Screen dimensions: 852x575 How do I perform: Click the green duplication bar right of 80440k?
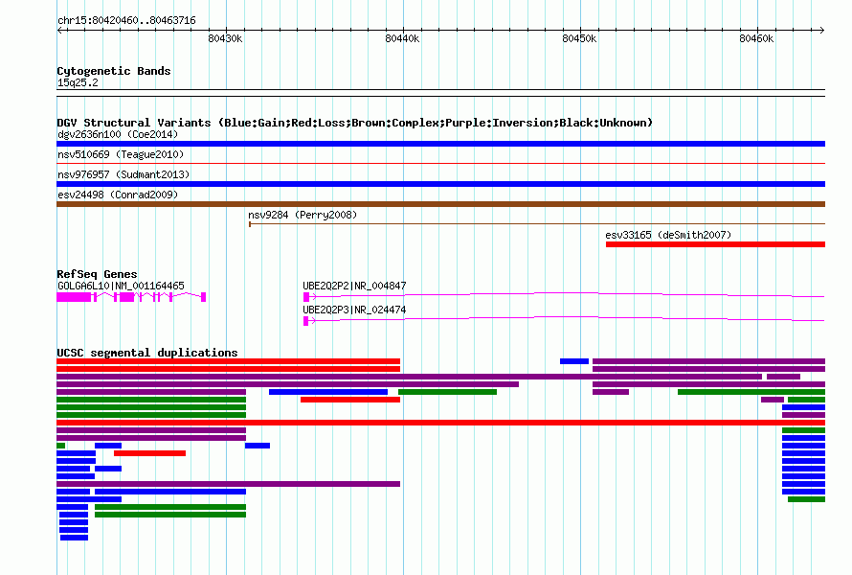pos(447,392)
